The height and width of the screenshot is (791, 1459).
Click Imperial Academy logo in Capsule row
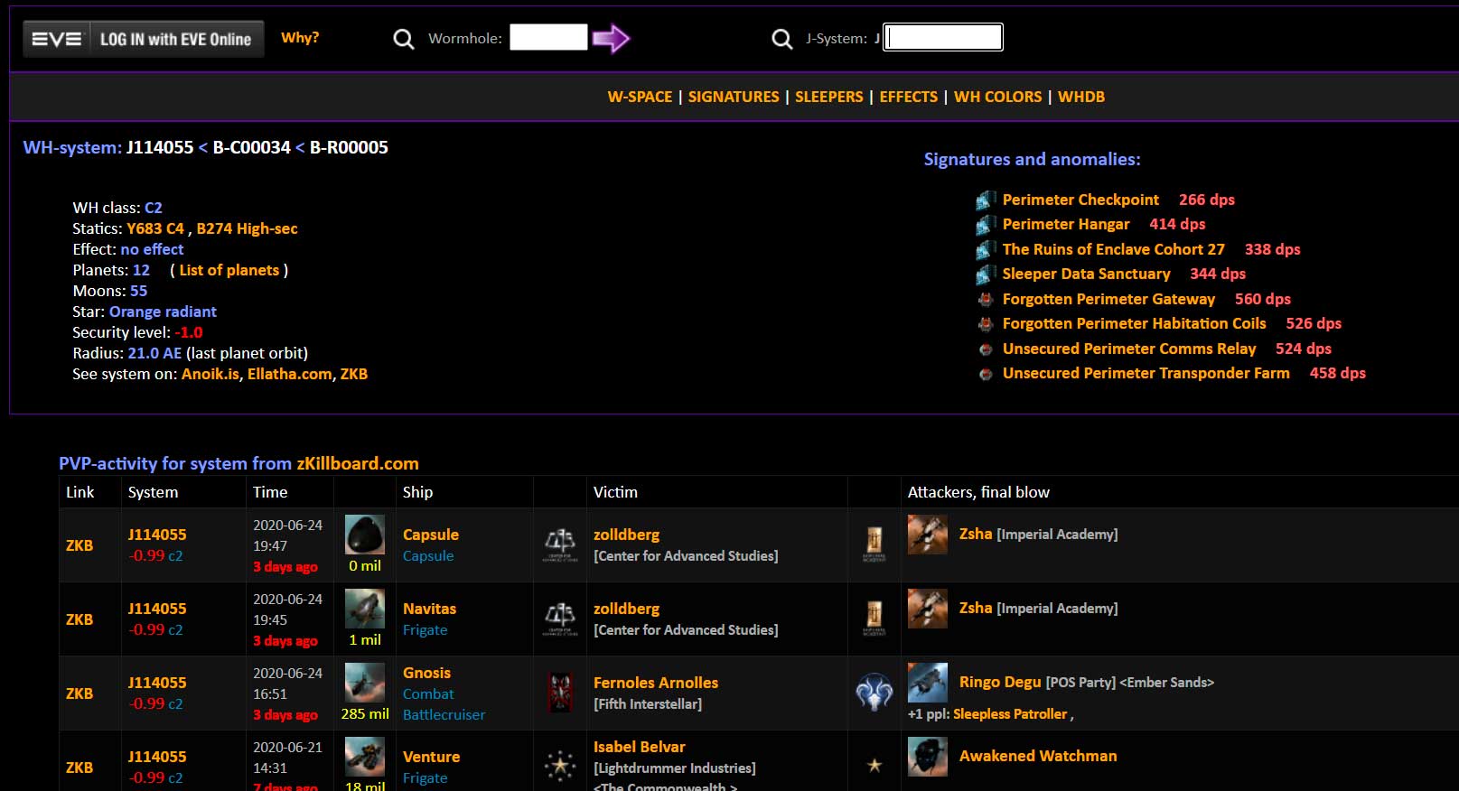pos(874,544)
